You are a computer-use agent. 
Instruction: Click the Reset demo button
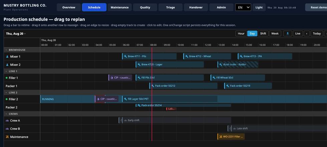tap(317, 7)
